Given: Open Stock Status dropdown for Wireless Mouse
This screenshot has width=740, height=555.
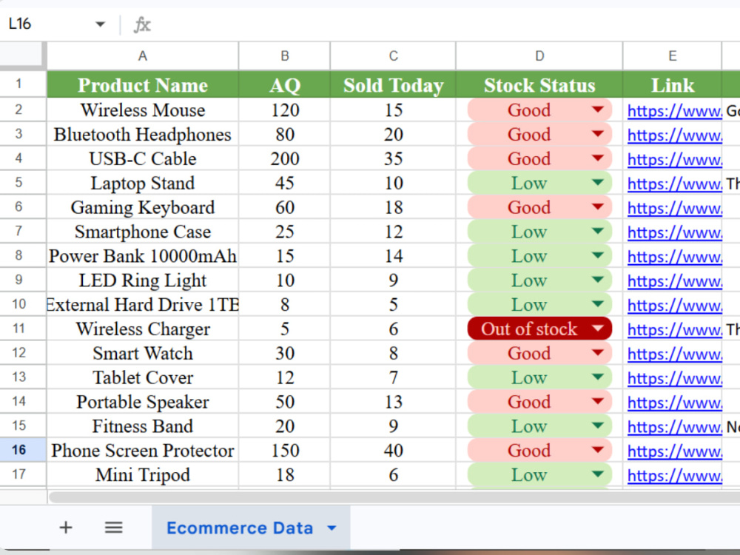Looking at the screenshot, I should click(x=597, y=110).
